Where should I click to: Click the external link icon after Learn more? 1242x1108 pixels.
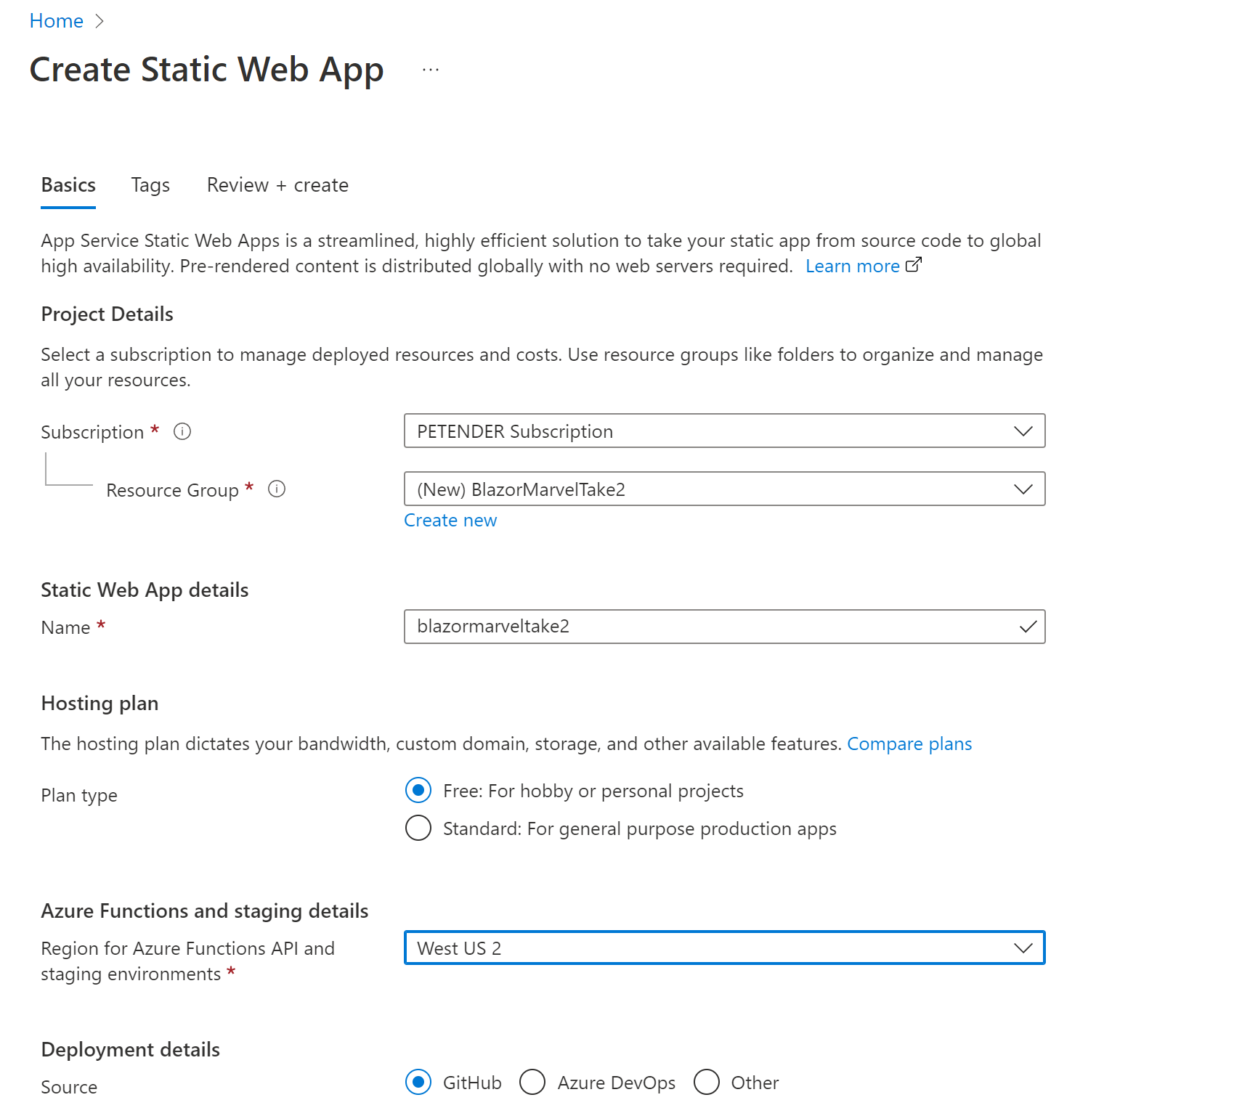coord(914,265)
